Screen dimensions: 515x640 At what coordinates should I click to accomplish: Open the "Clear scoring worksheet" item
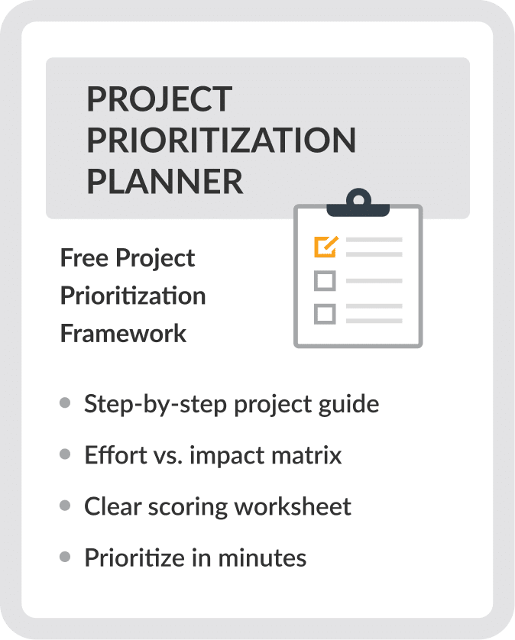click(218, 506)
